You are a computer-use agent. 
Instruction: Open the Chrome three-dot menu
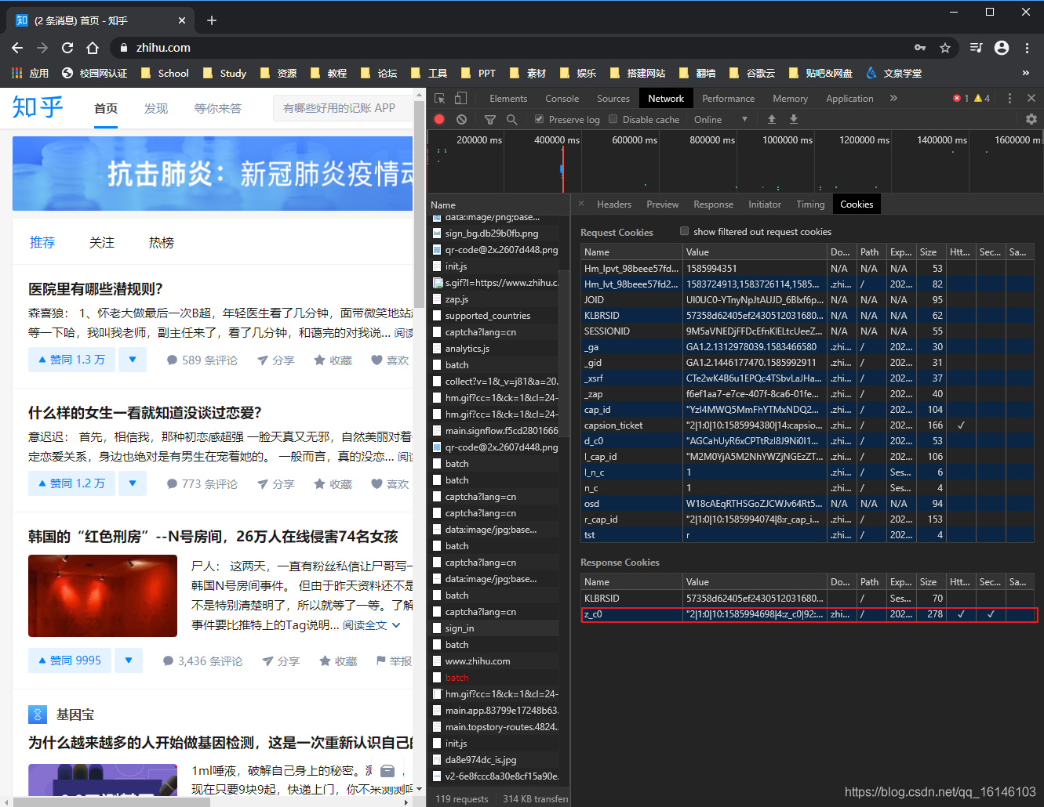[x=1027, y=48]
